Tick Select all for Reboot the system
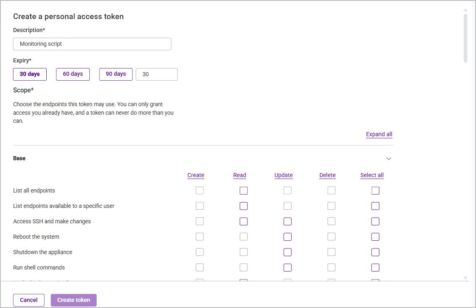Viewport: 476px width, 308px height. click(x=375, y=237)
